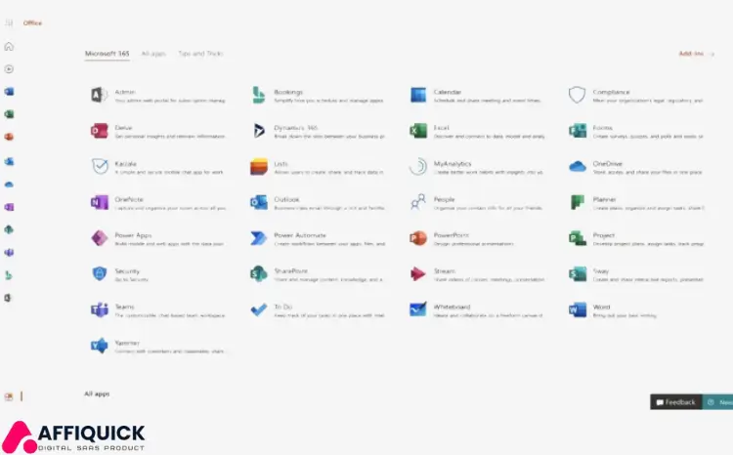Open the Lists app icon
This screenshot has height=455, width=733.
point(259,167)
